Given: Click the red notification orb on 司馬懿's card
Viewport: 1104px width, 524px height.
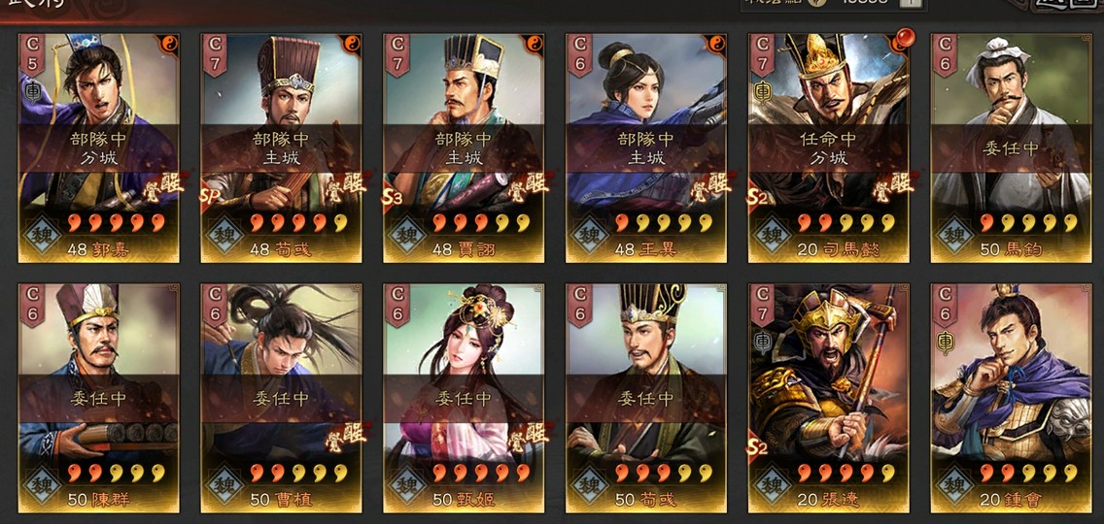Looking at the screenshot, I should coord(904,37).
